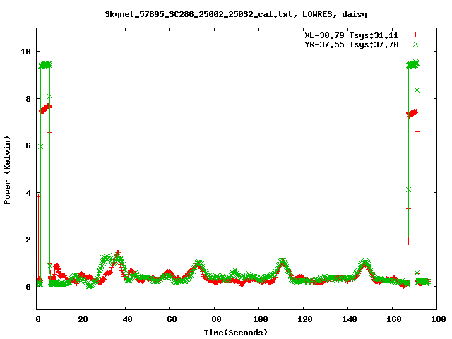Click the green peak near 36 seconds

[x=118, y=256]
